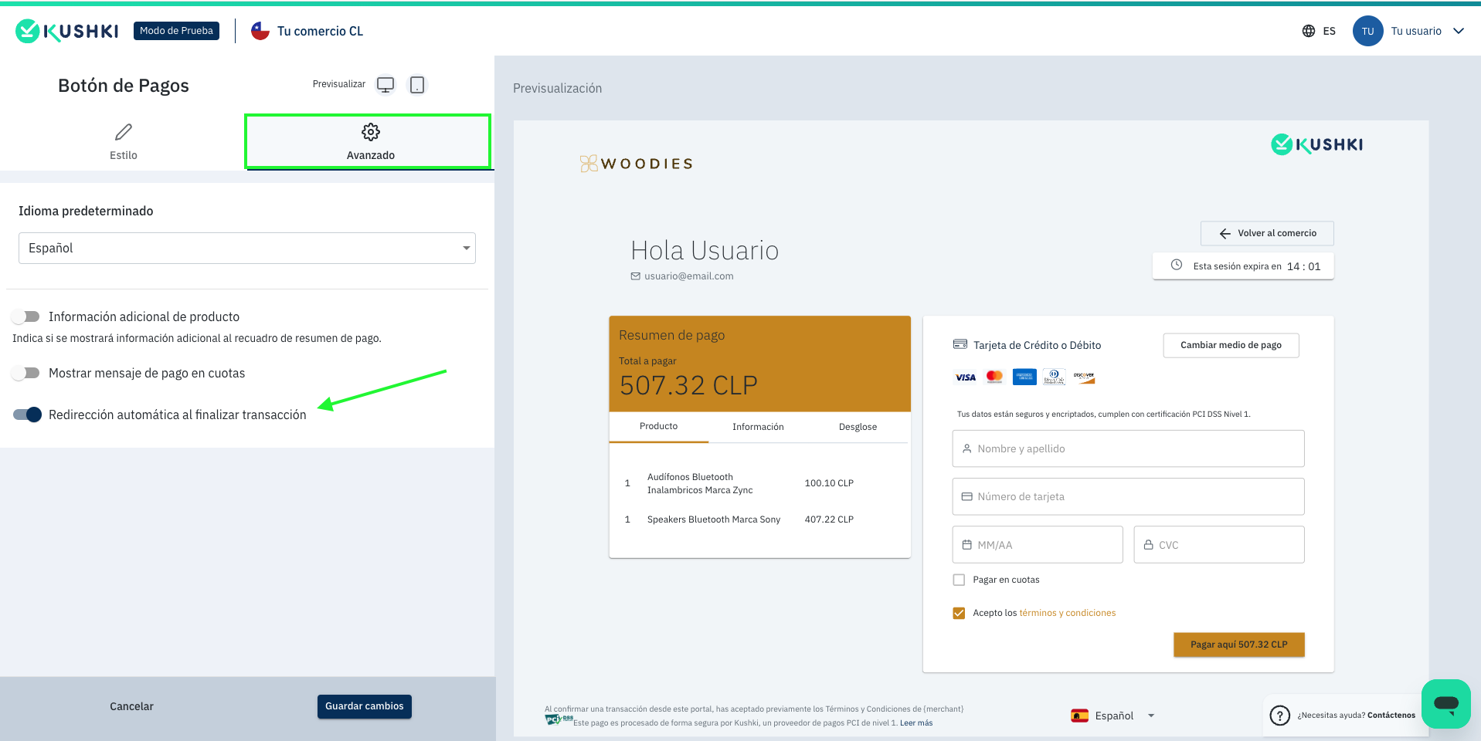Click the Diners Club icon
The image size is (1481, 741).
pos(1054,377)
